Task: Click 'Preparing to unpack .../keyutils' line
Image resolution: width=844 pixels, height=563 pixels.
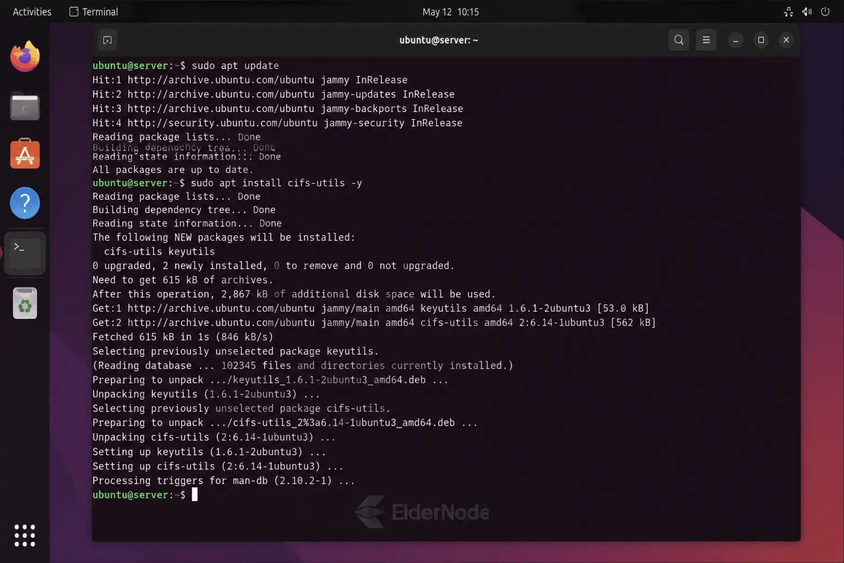Action: 270,379
